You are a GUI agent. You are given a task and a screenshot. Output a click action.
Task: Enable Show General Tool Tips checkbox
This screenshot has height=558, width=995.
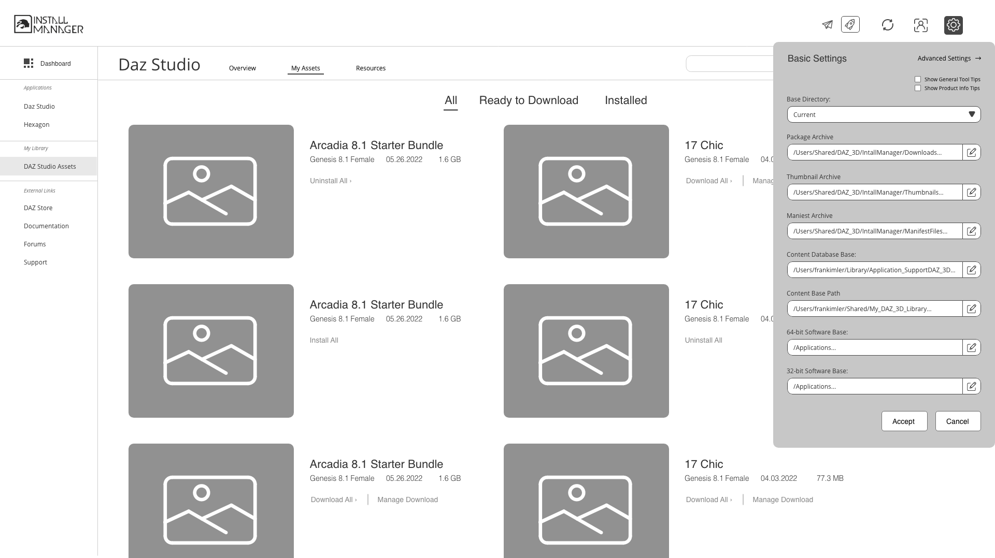[x=918, y=79]
